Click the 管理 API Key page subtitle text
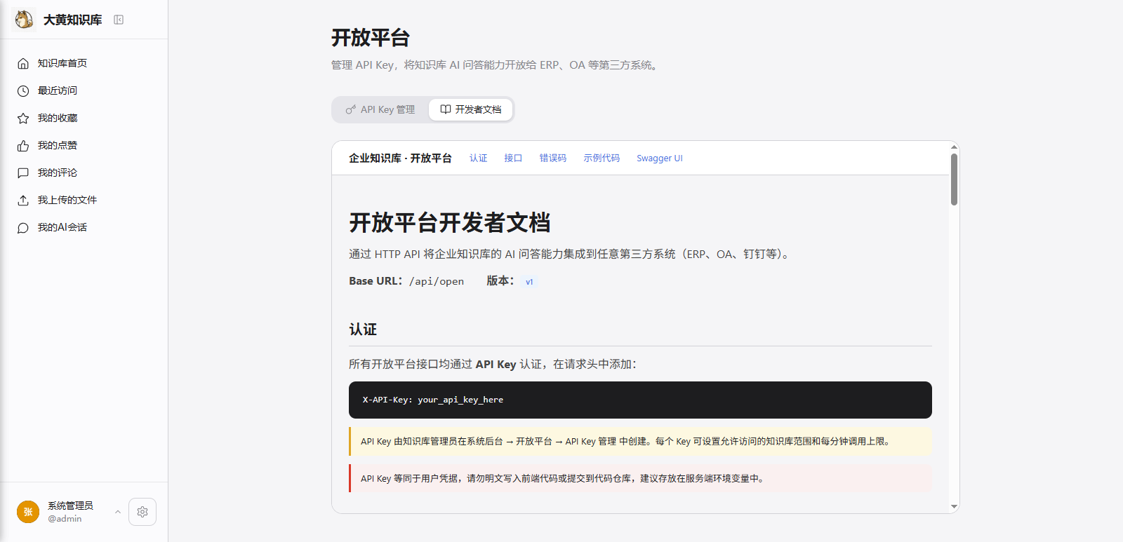Screen dimensions: 1123x542 click(x=496, y=65)
